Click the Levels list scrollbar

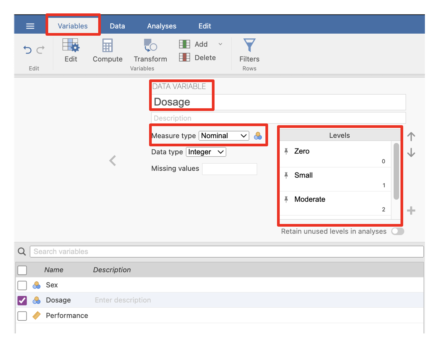click(x=396, y=171)
